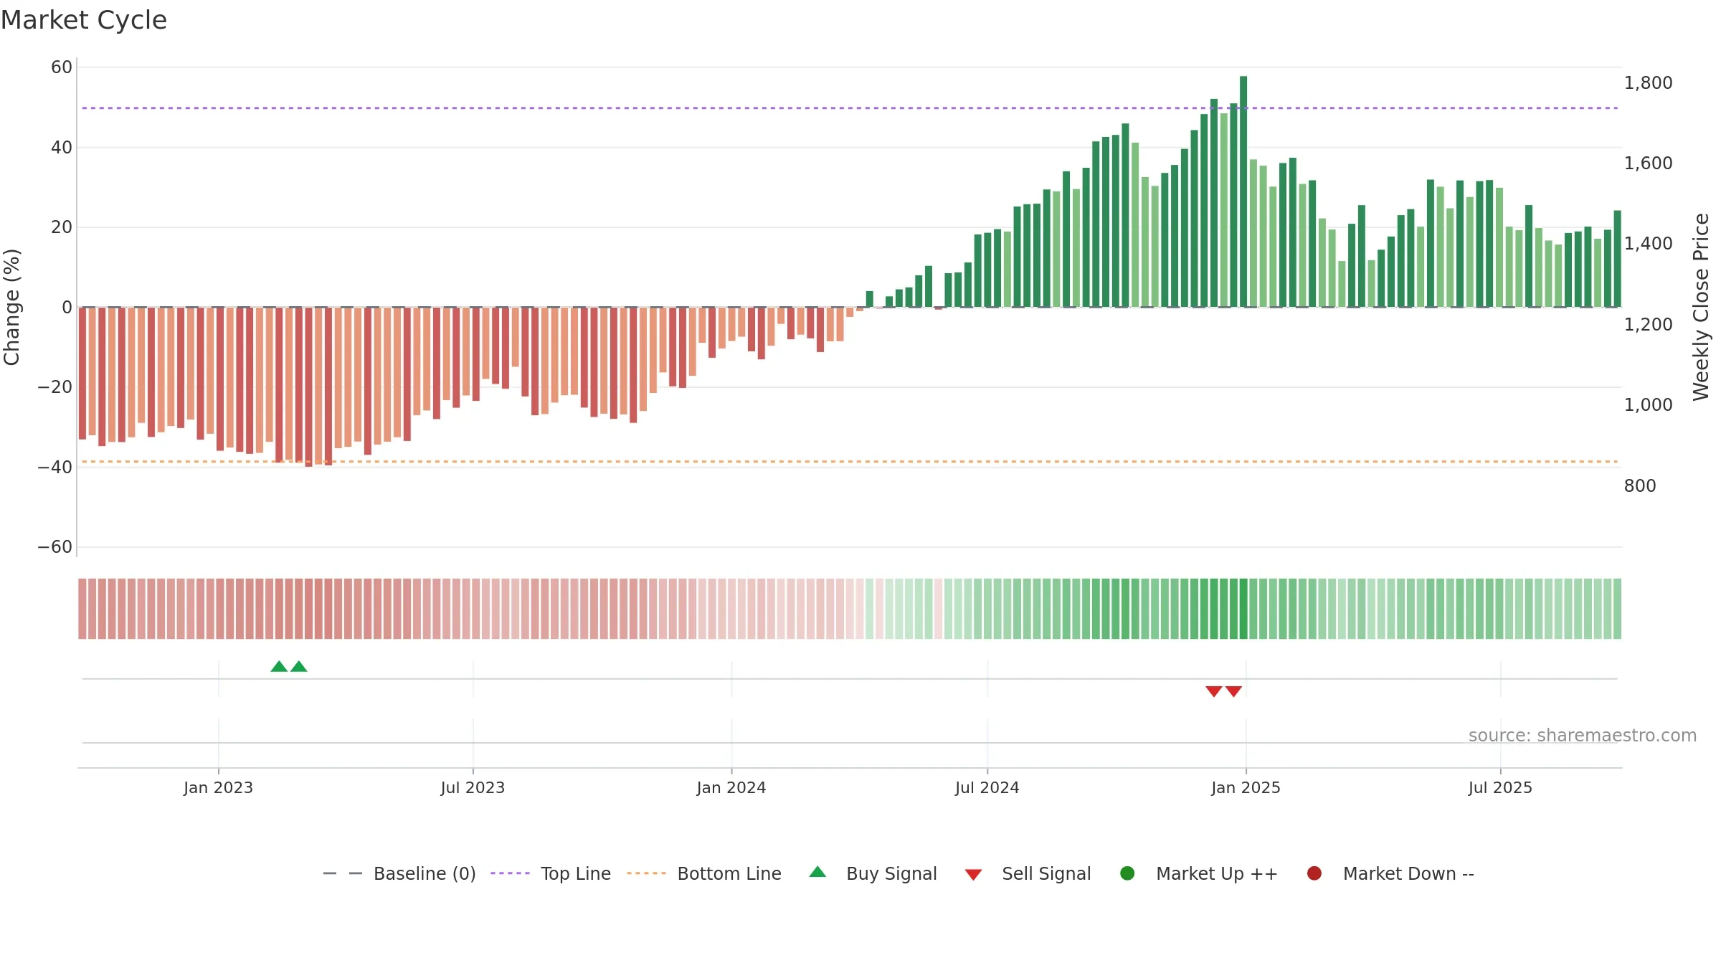Viewport: 1721px width, 968px height.
Task: Click the red Sell Signal triangle in legend
Action: pos(973,875)
